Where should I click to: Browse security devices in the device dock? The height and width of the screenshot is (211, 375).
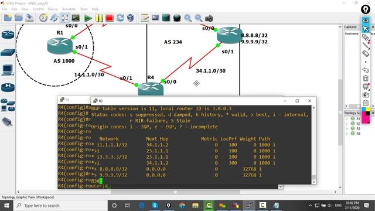tap(8, 87)
